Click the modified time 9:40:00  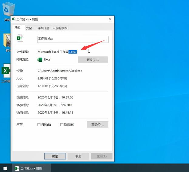tap(66, 105)
